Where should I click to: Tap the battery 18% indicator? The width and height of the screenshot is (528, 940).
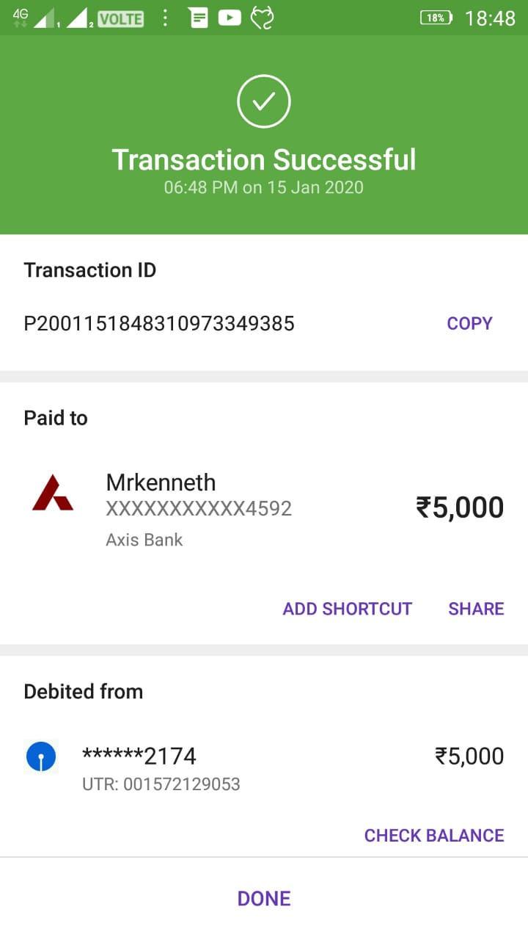pos(436,18)
